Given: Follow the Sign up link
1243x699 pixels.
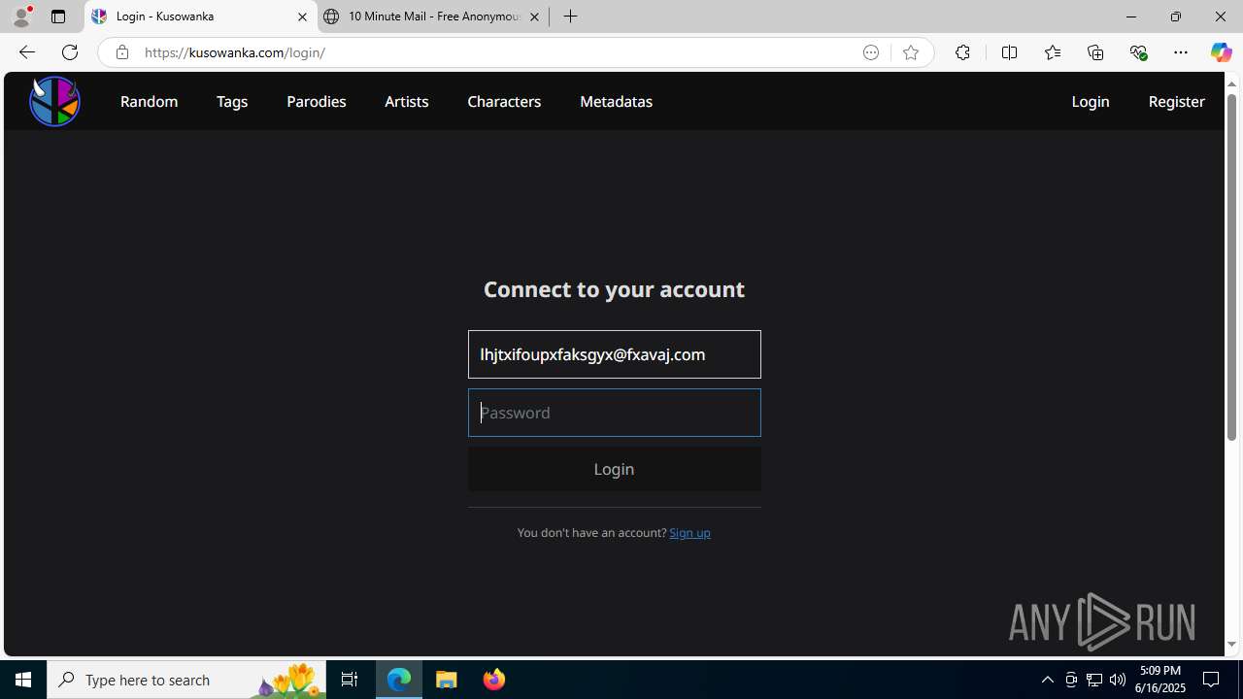Looking at the screenshot, I should coord(689,532).
